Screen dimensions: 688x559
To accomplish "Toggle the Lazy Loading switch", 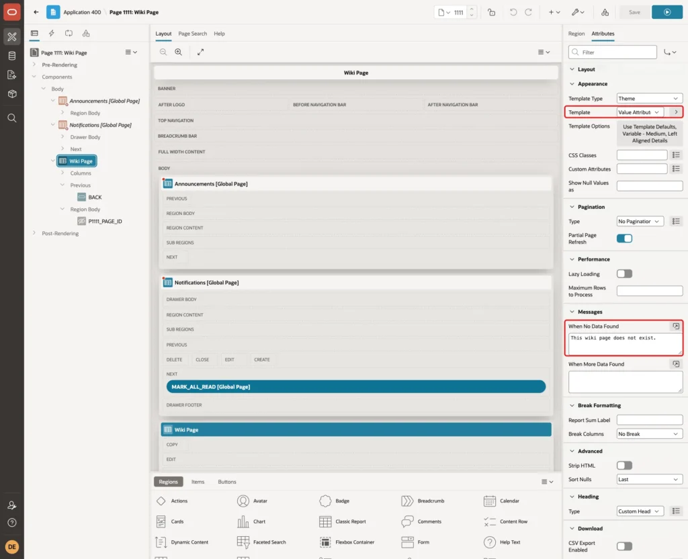I will point(624,274).
